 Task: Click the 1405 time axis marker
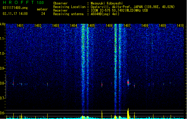pyautogui.click(x=91, y=26)
